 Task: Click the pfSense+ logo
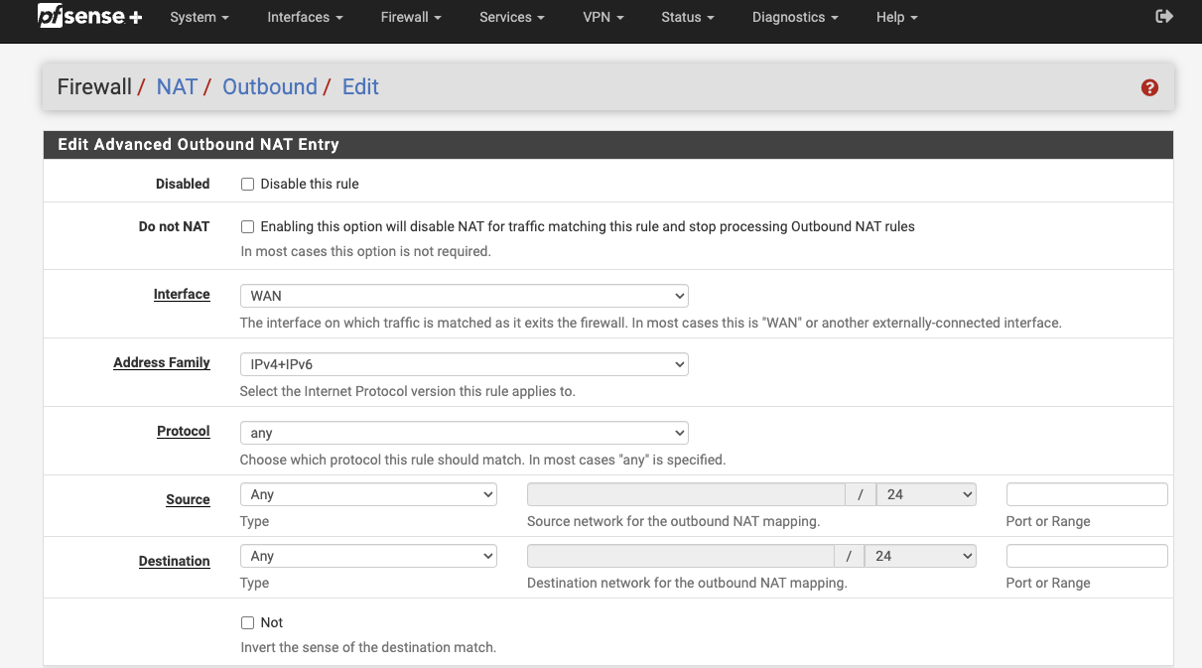[89, 17]
